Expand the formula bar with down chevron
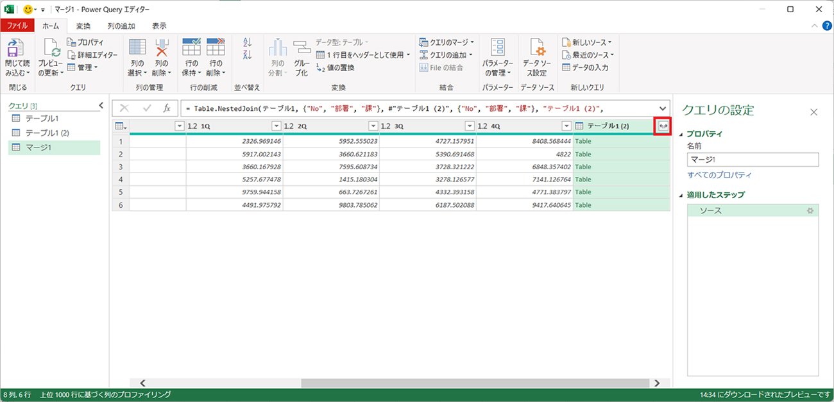Image resolution: width=834 pixels, height=402 pixels. point(662,108)
